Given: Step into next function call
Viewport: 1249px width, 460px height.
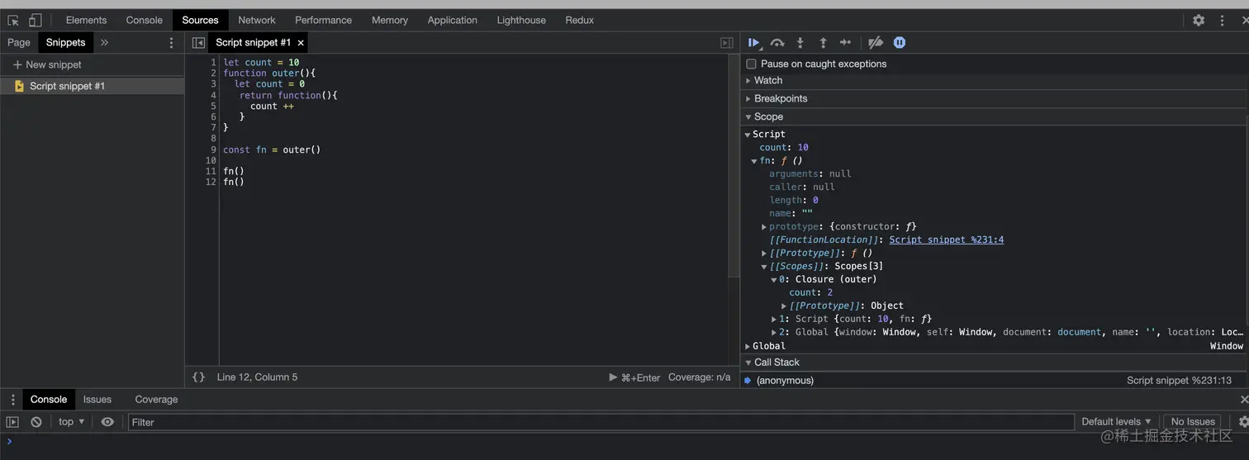Looking at the screenshot, I should pyautogui.click(x=800, y=43).
